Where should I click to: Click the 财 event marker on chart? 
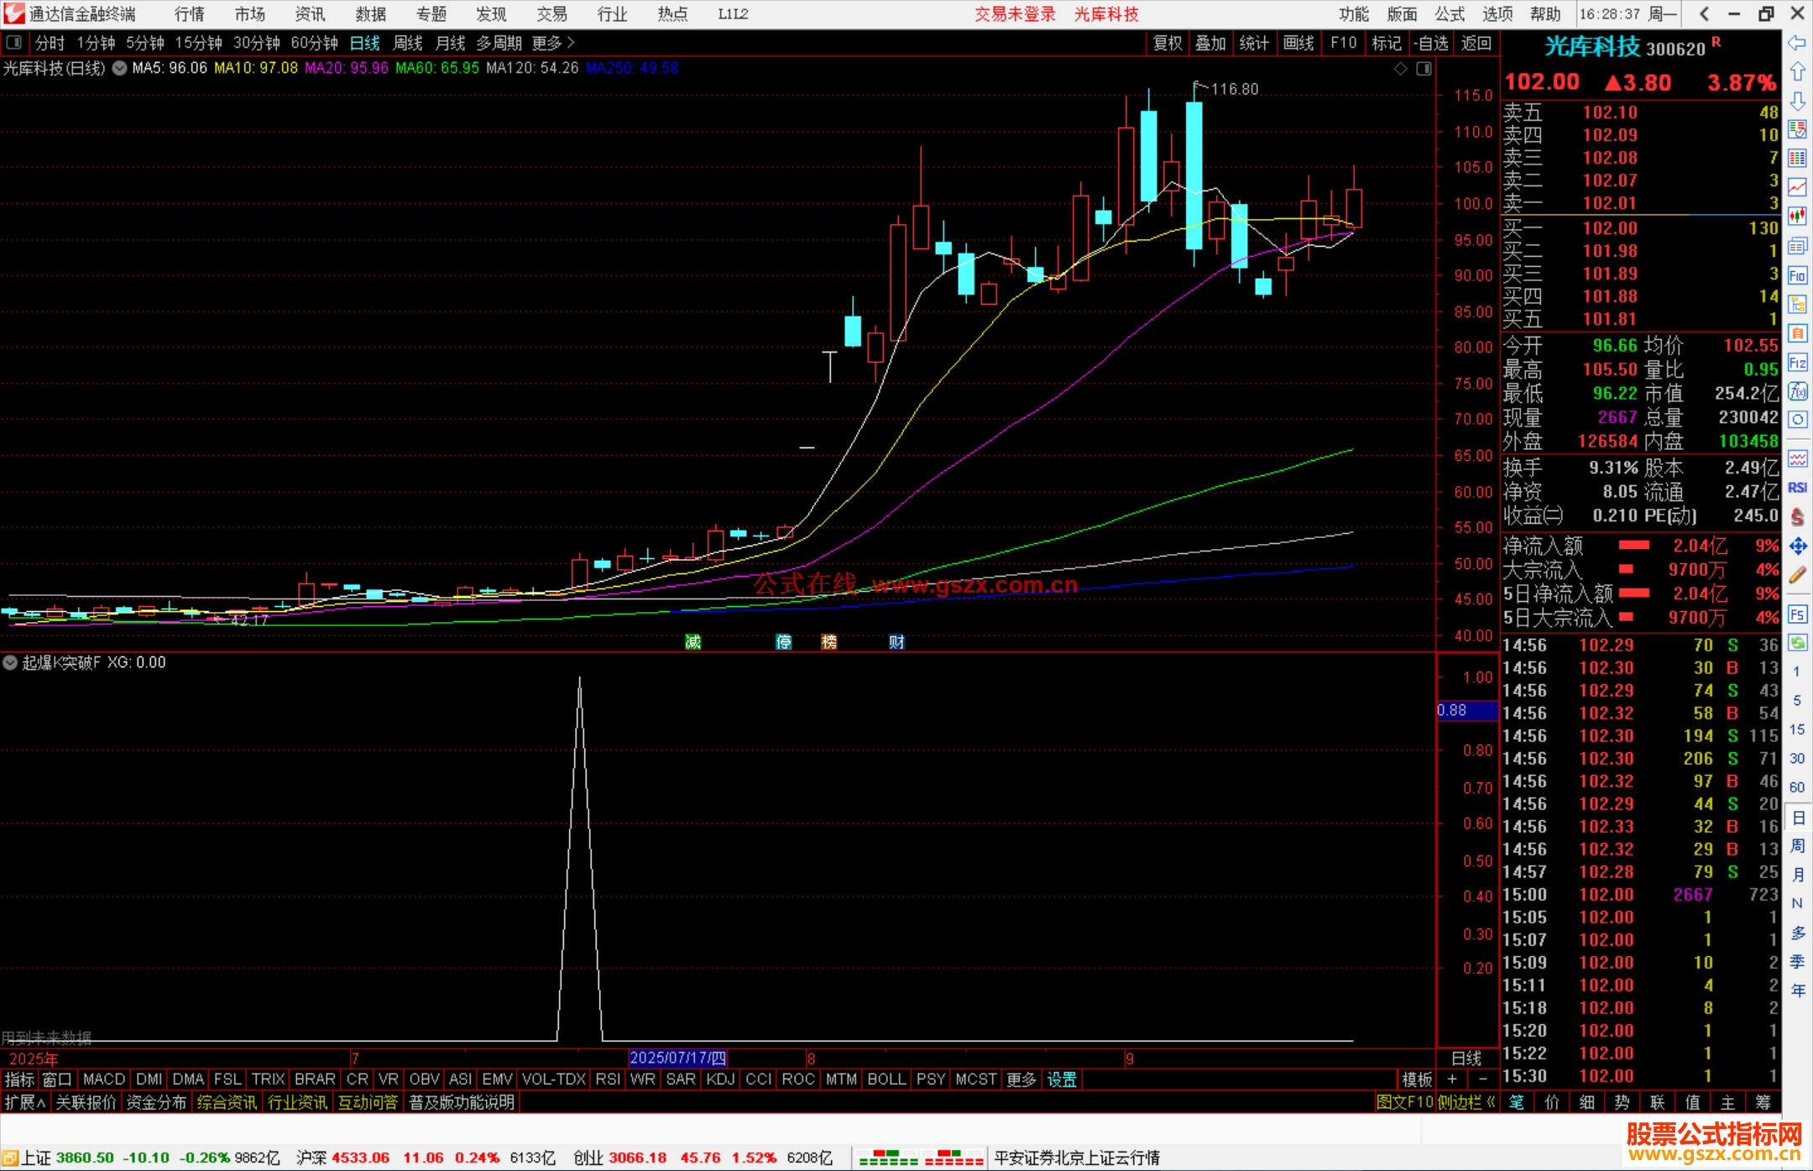tap(896, 642)
